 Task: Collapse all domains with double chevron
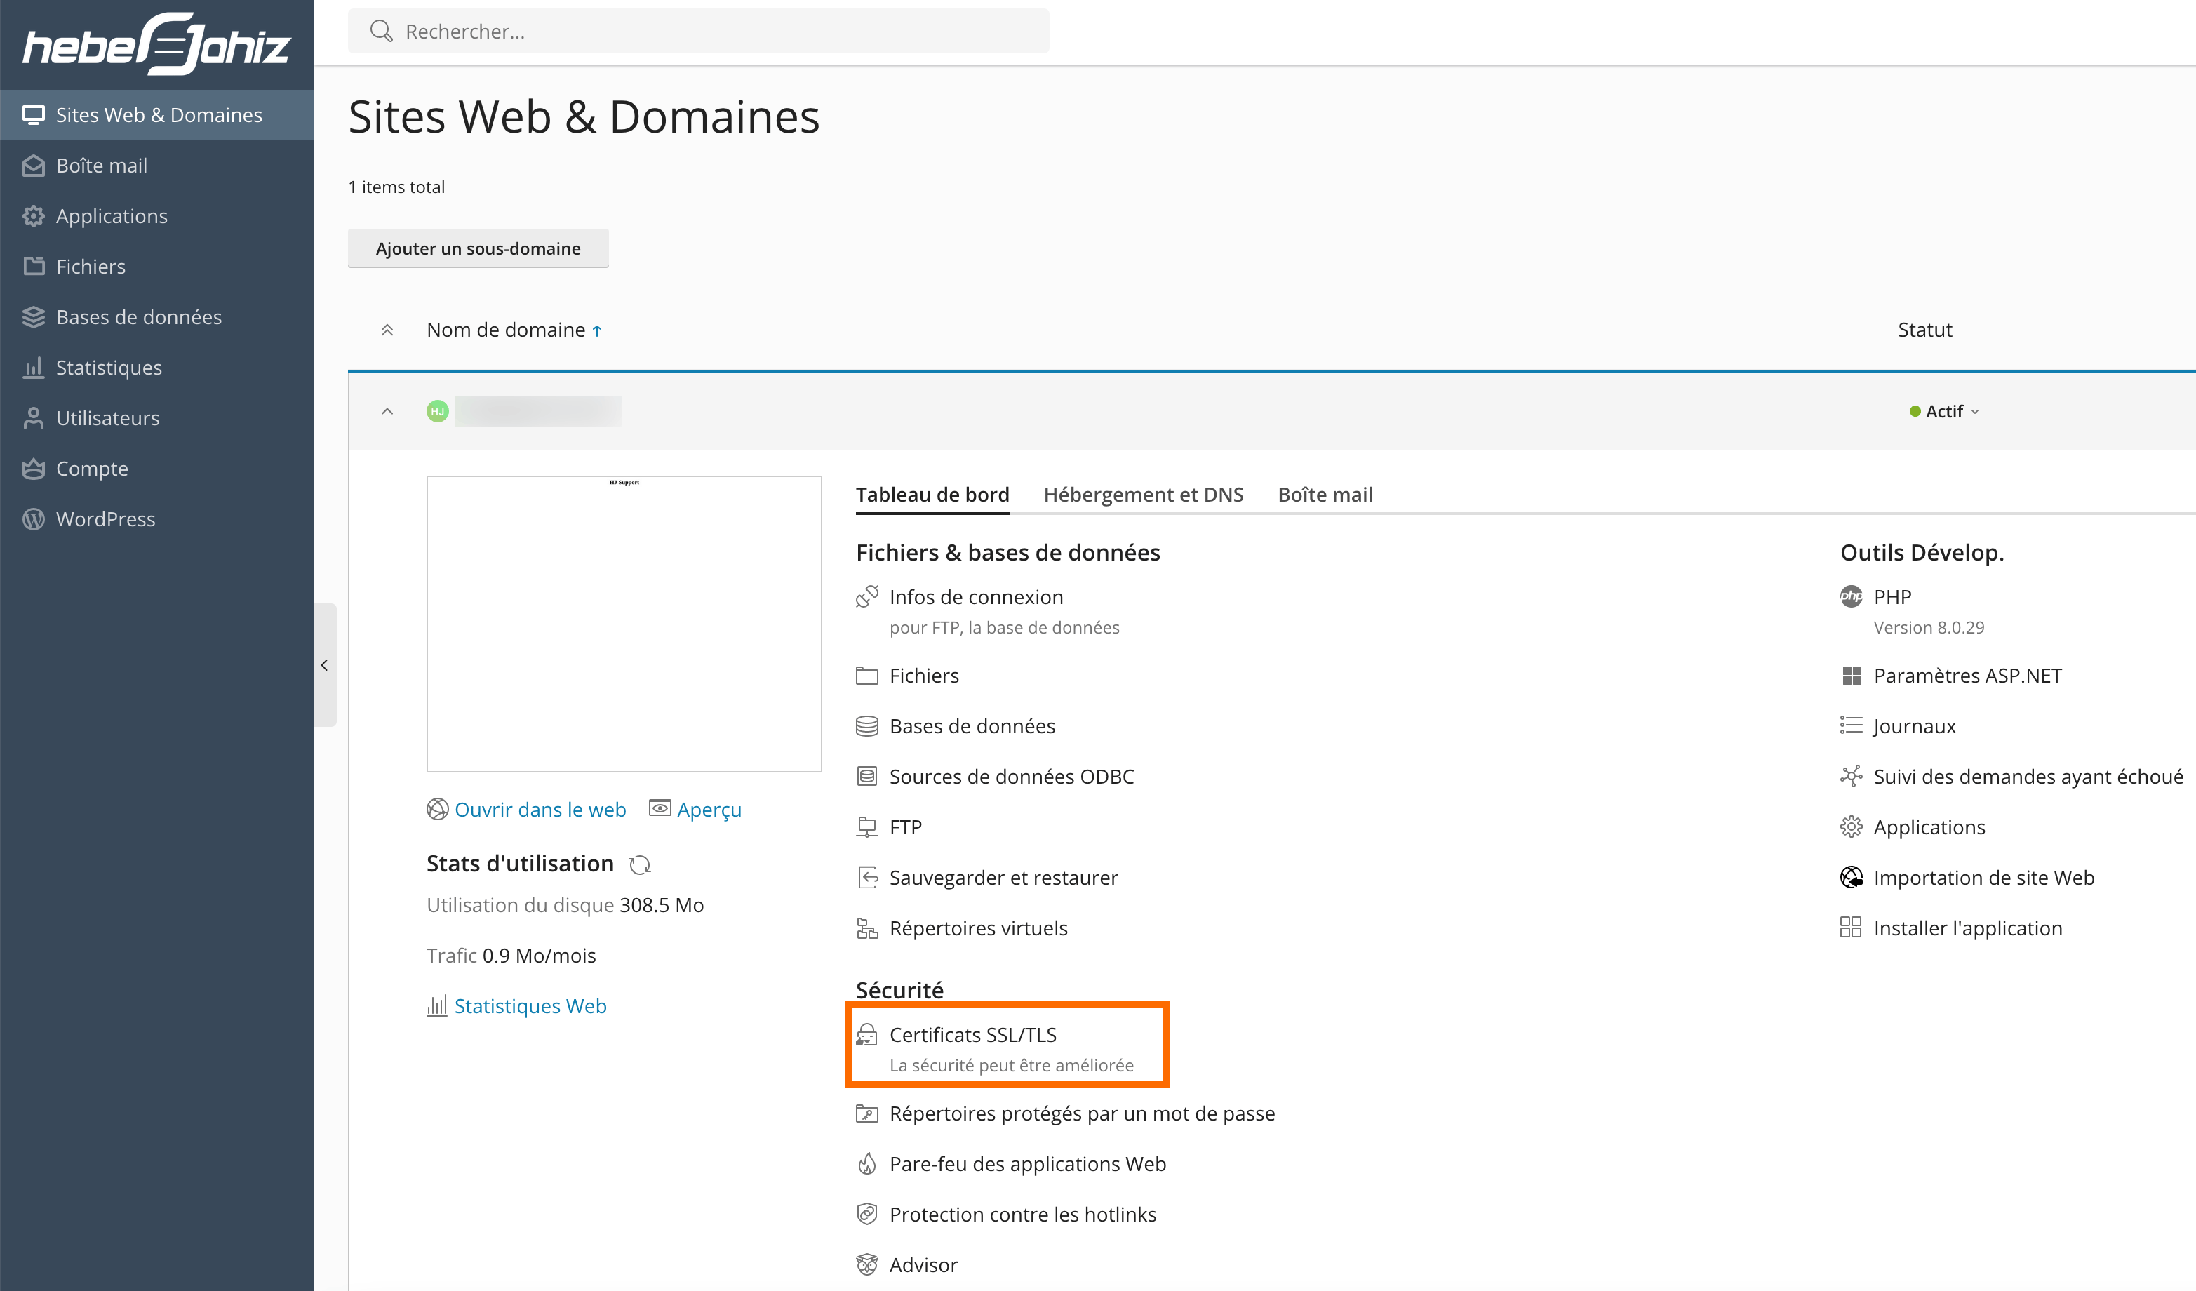[387, 330]
